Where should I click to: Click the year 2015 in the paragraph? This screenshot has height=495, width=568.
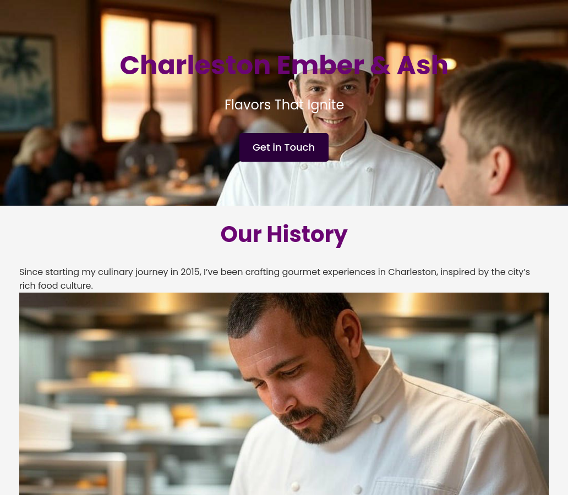190,272
